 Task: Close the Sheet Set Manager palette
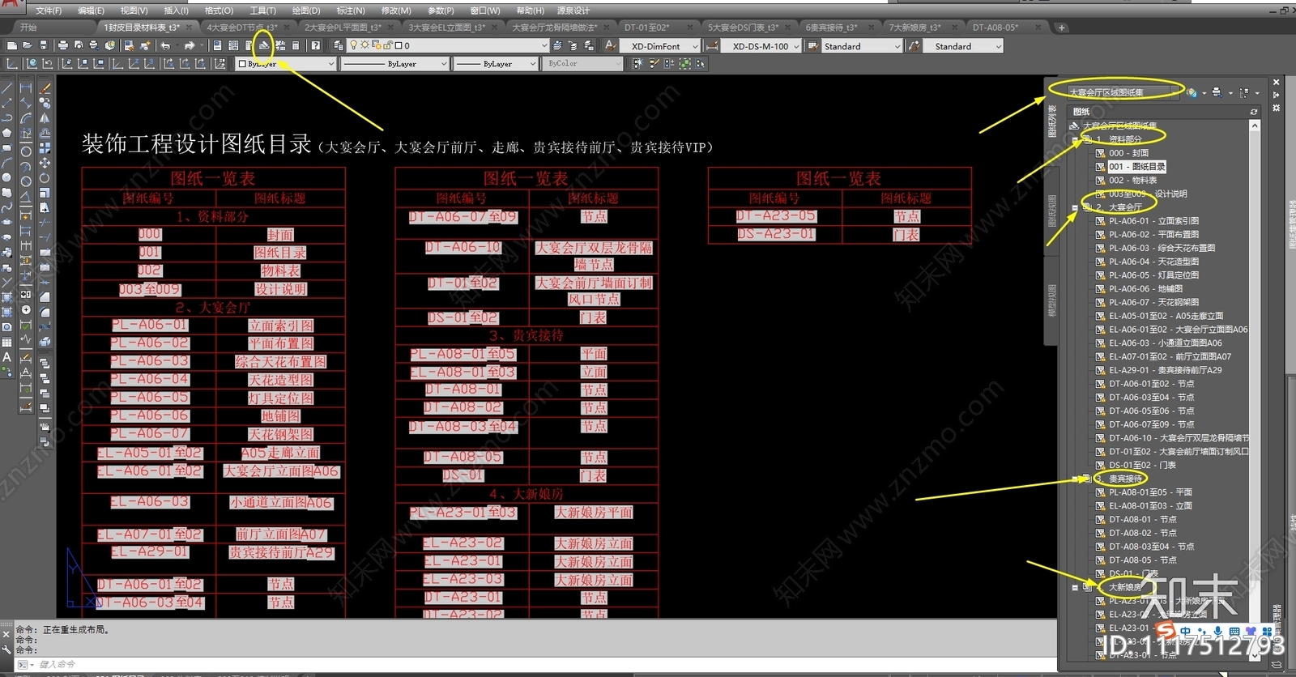[1277, 82]
